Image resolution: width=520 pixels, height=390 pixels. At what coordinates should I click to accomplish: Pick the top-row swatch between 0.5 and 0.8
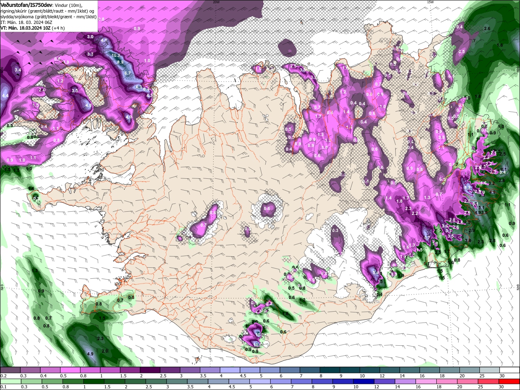(70, 370)
